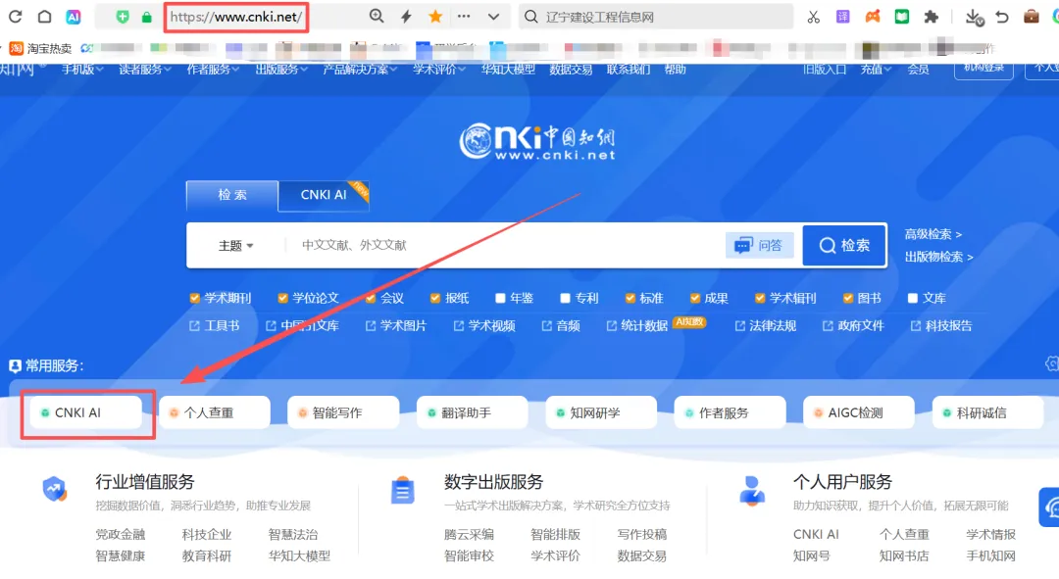Expand the 出版服务 menu
This screenshot has width=1059, height=579.
tap(281, 69)
